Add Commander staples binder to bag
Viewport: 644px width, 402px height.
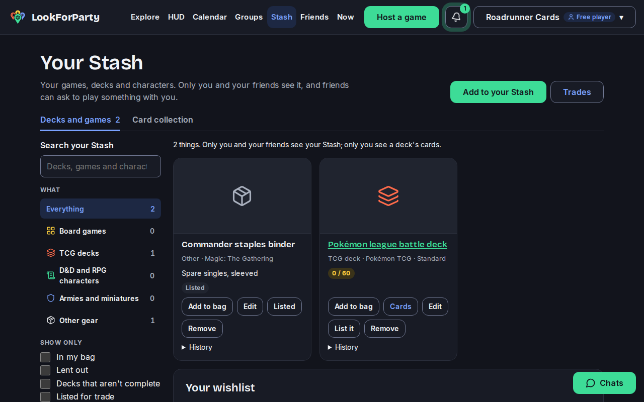tap(207, 307)
